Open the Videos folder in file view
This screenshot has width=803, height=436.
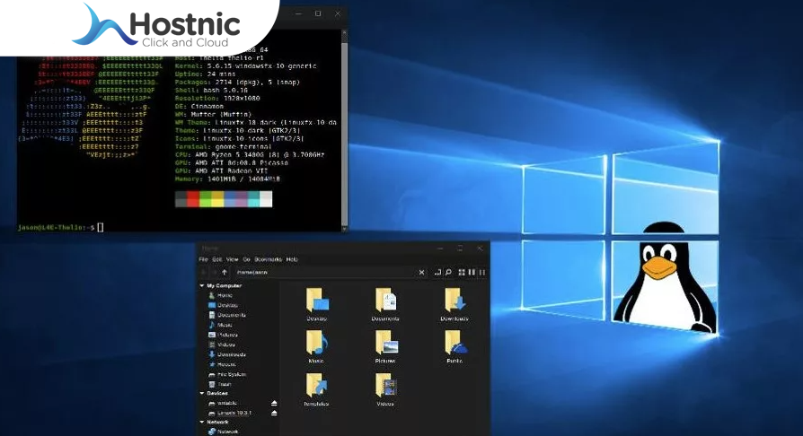(x=385, y=386)
